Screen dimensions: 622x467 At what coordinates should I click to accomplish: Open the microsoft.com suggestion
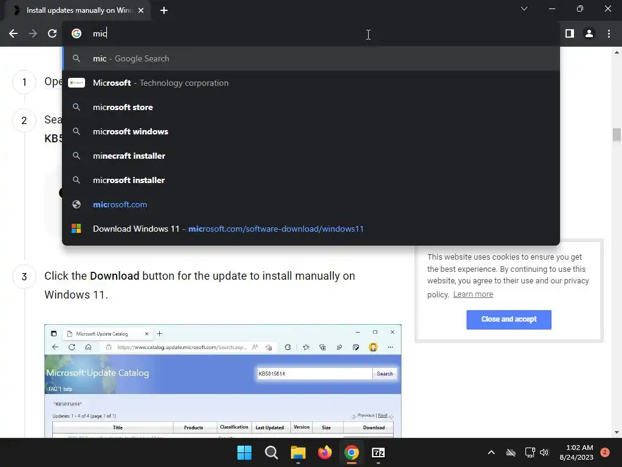tap(311, 204)
